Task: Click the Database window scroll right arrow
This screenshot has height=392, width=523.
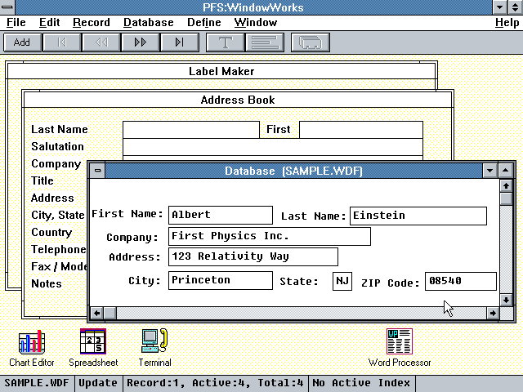Action: coord(493,313)
